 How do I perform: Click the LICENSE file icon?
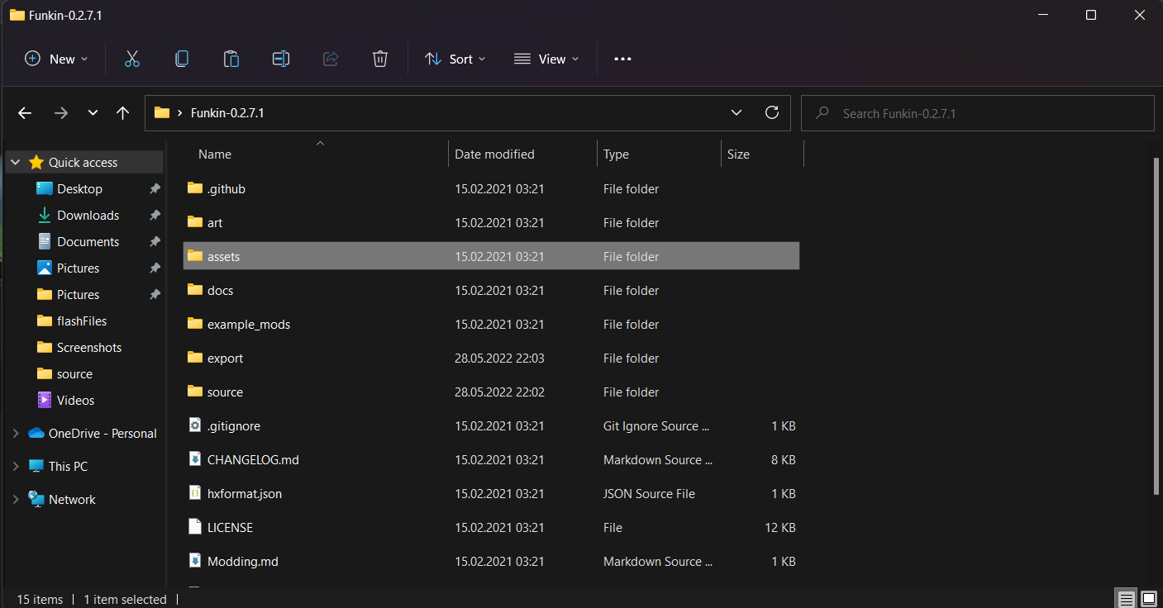(x=194, y=527)
